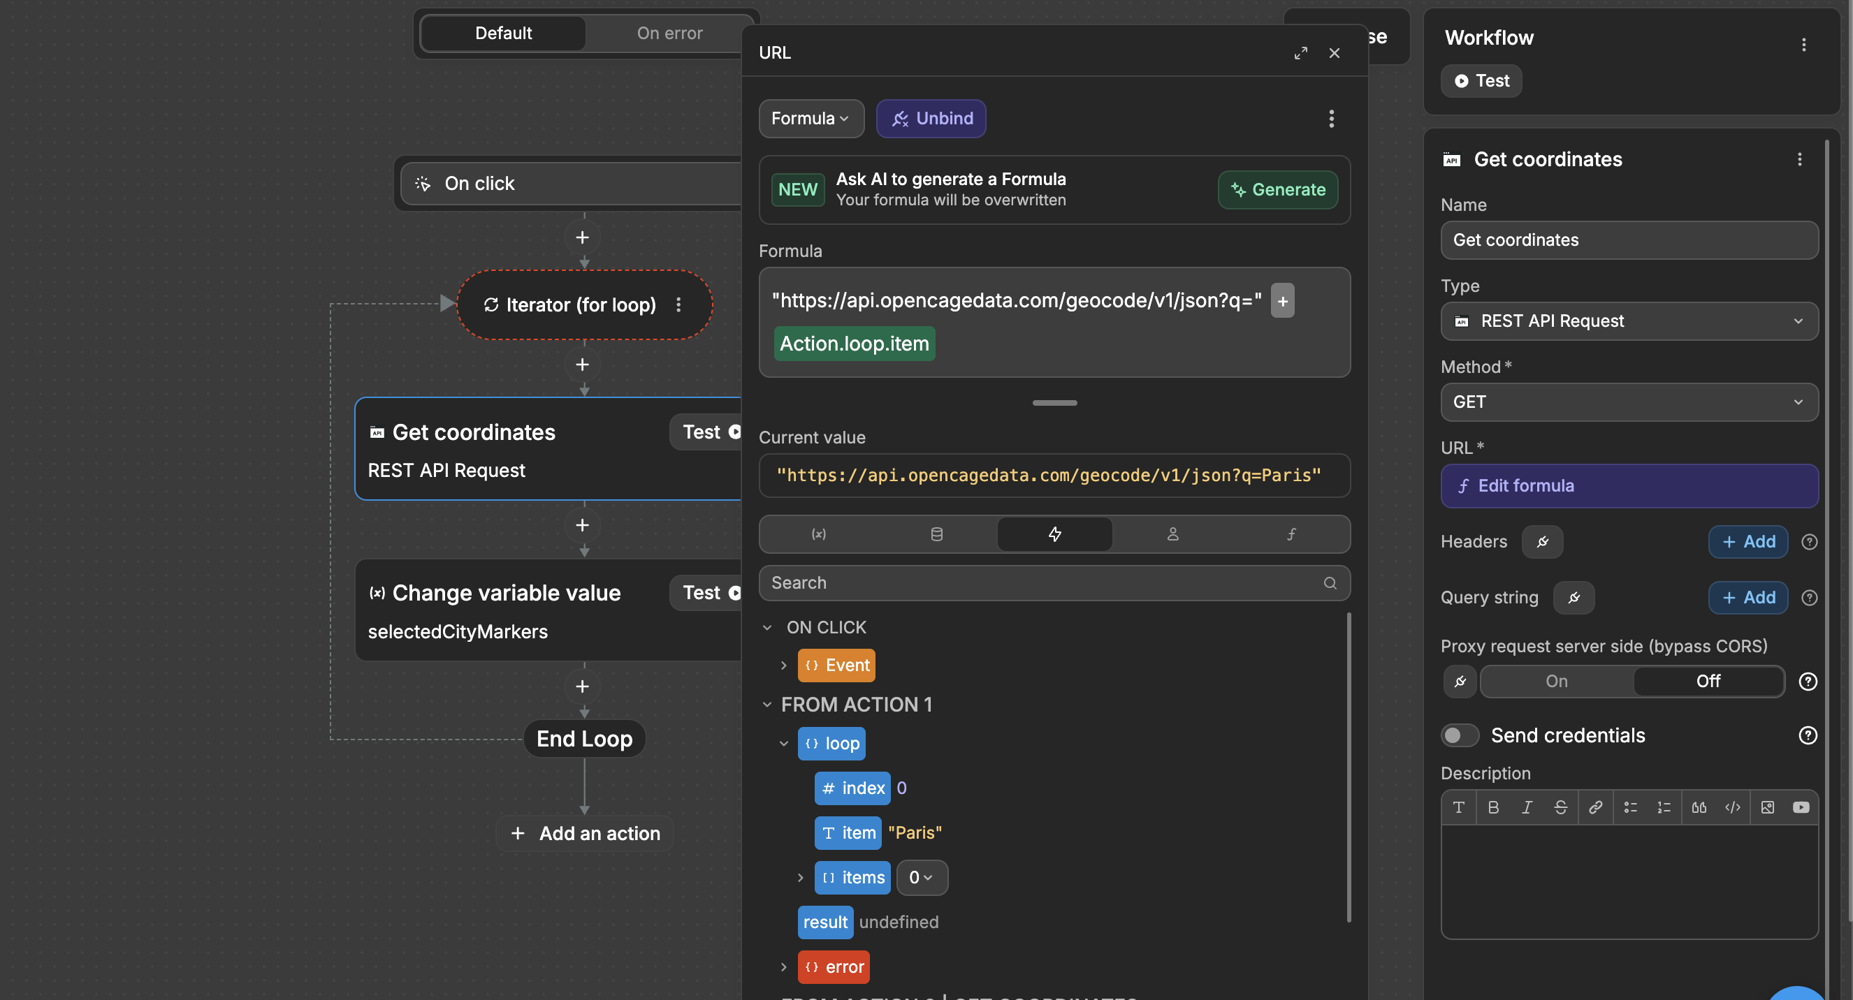Open the formulas function tab icon
This screenshot has width=1853, height=1000.
click(x=1291, y=534)
